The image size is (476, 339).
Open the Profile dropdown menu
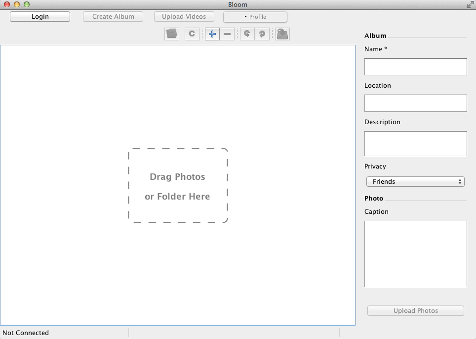click(x=255, y=17)
